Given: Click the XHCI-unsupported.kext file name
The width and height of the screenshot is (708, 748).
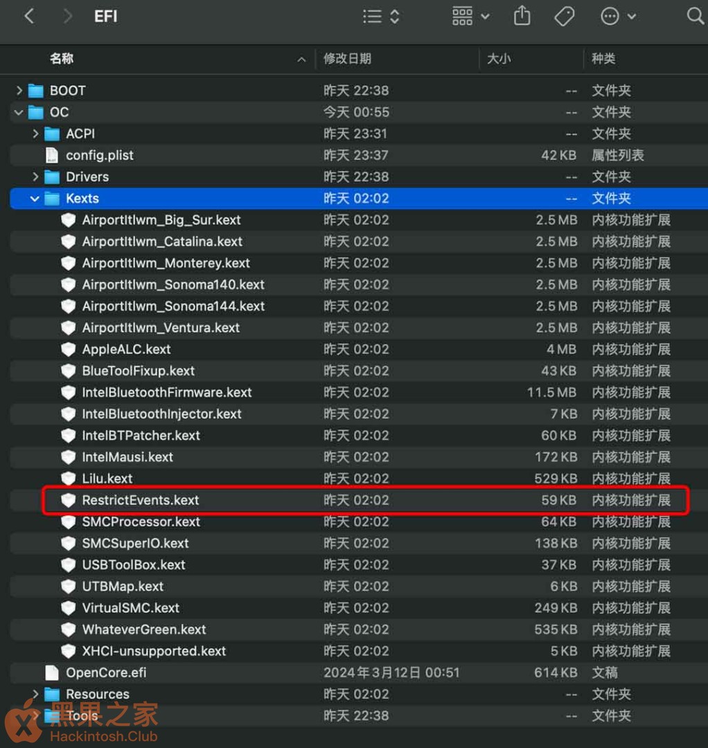Looking at the screenshot, I should (x=154, y=651).
